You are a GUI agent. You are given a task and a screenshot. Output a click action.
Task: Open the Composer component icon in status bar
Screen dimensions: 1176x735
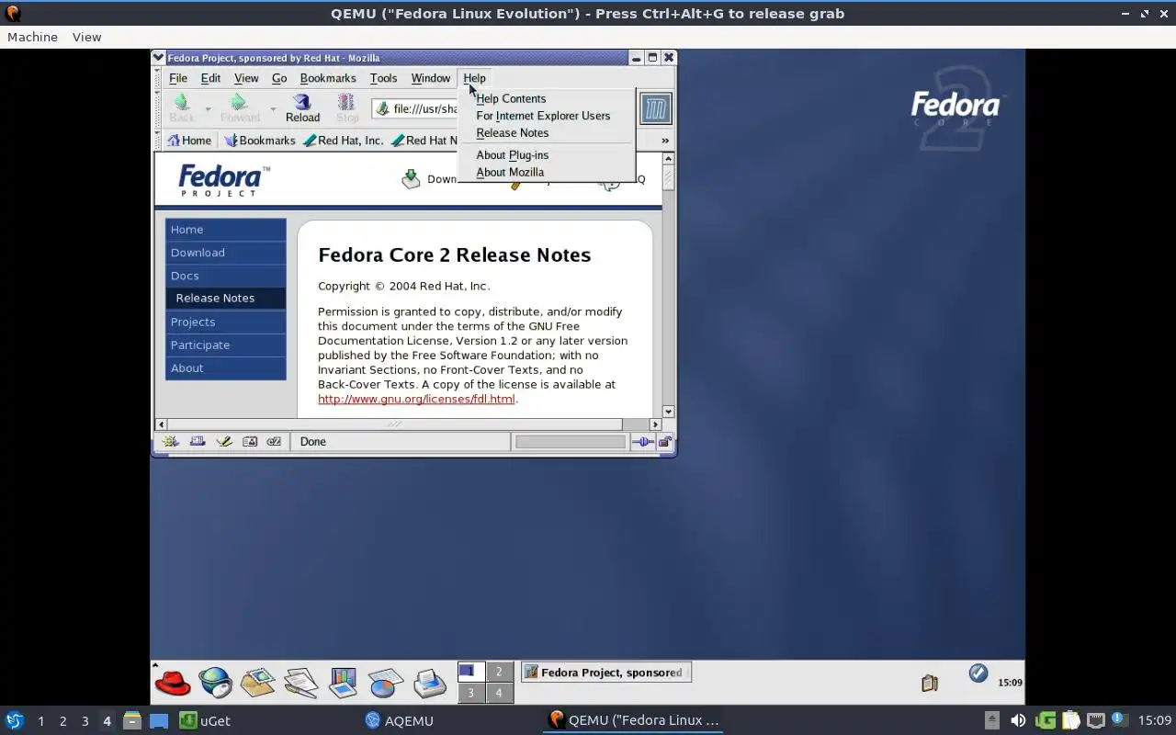point(223,442)
